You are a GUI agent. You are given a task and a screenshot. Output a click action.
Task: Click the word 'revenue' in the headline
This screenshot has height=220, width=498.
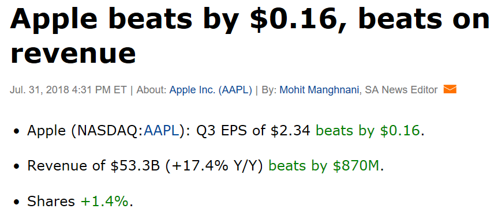click(x=73, y=52)
